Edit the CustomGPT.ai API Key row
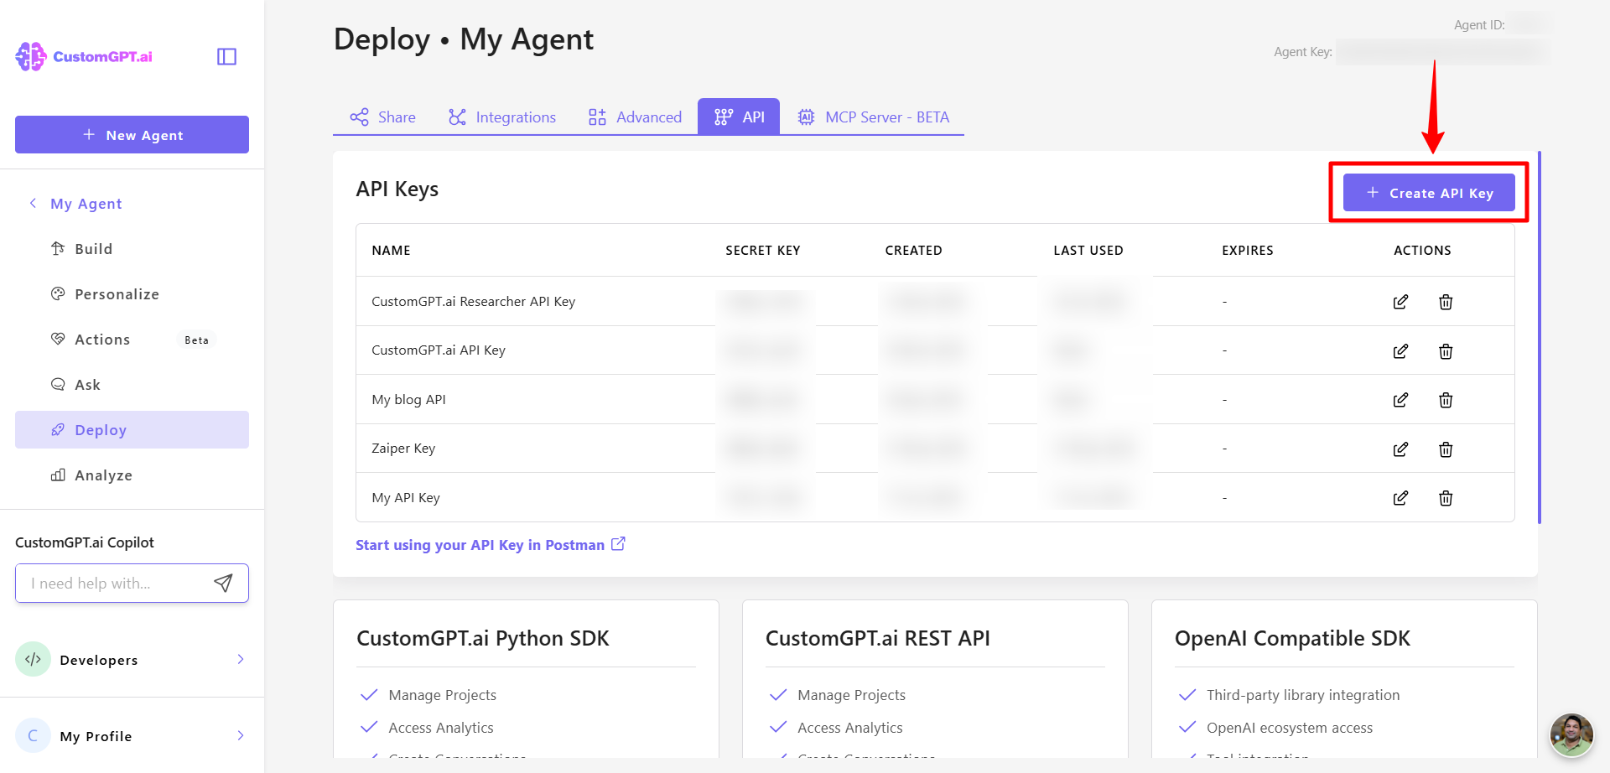 pos(1400,350)
